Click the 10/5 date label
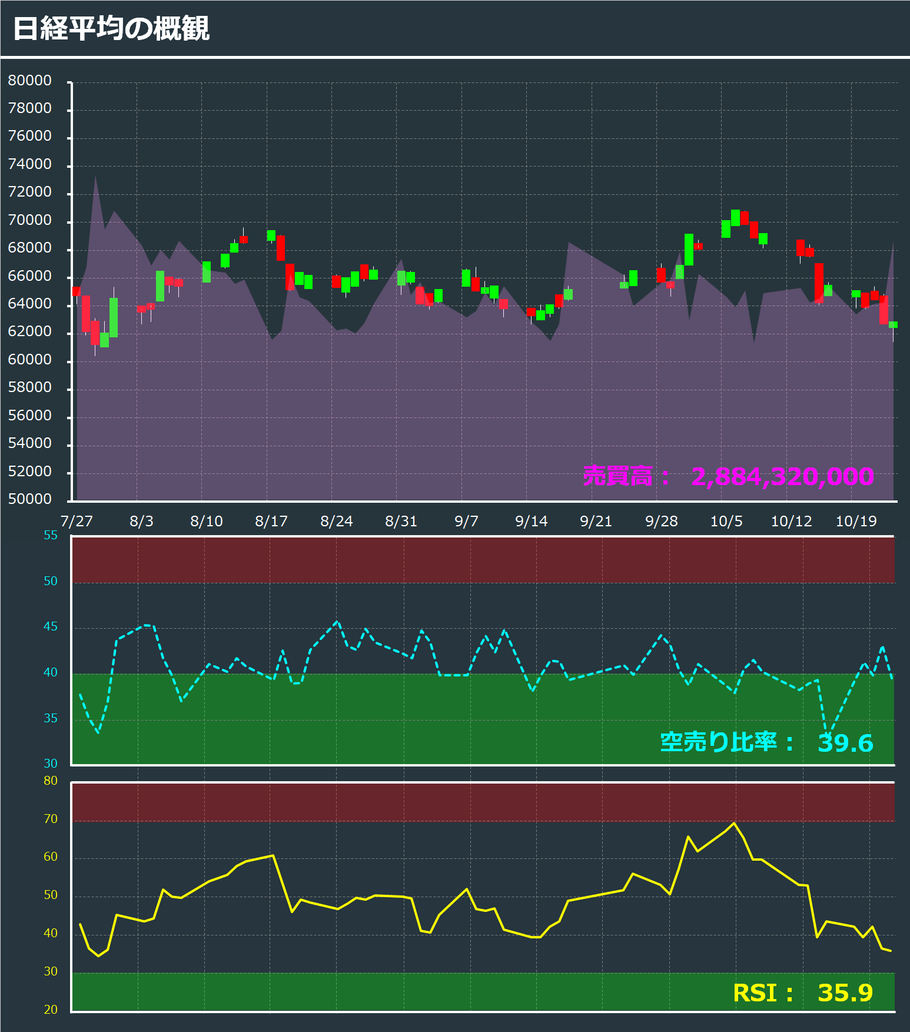The height and width of the screenshot is (1032, 910). 726,521
